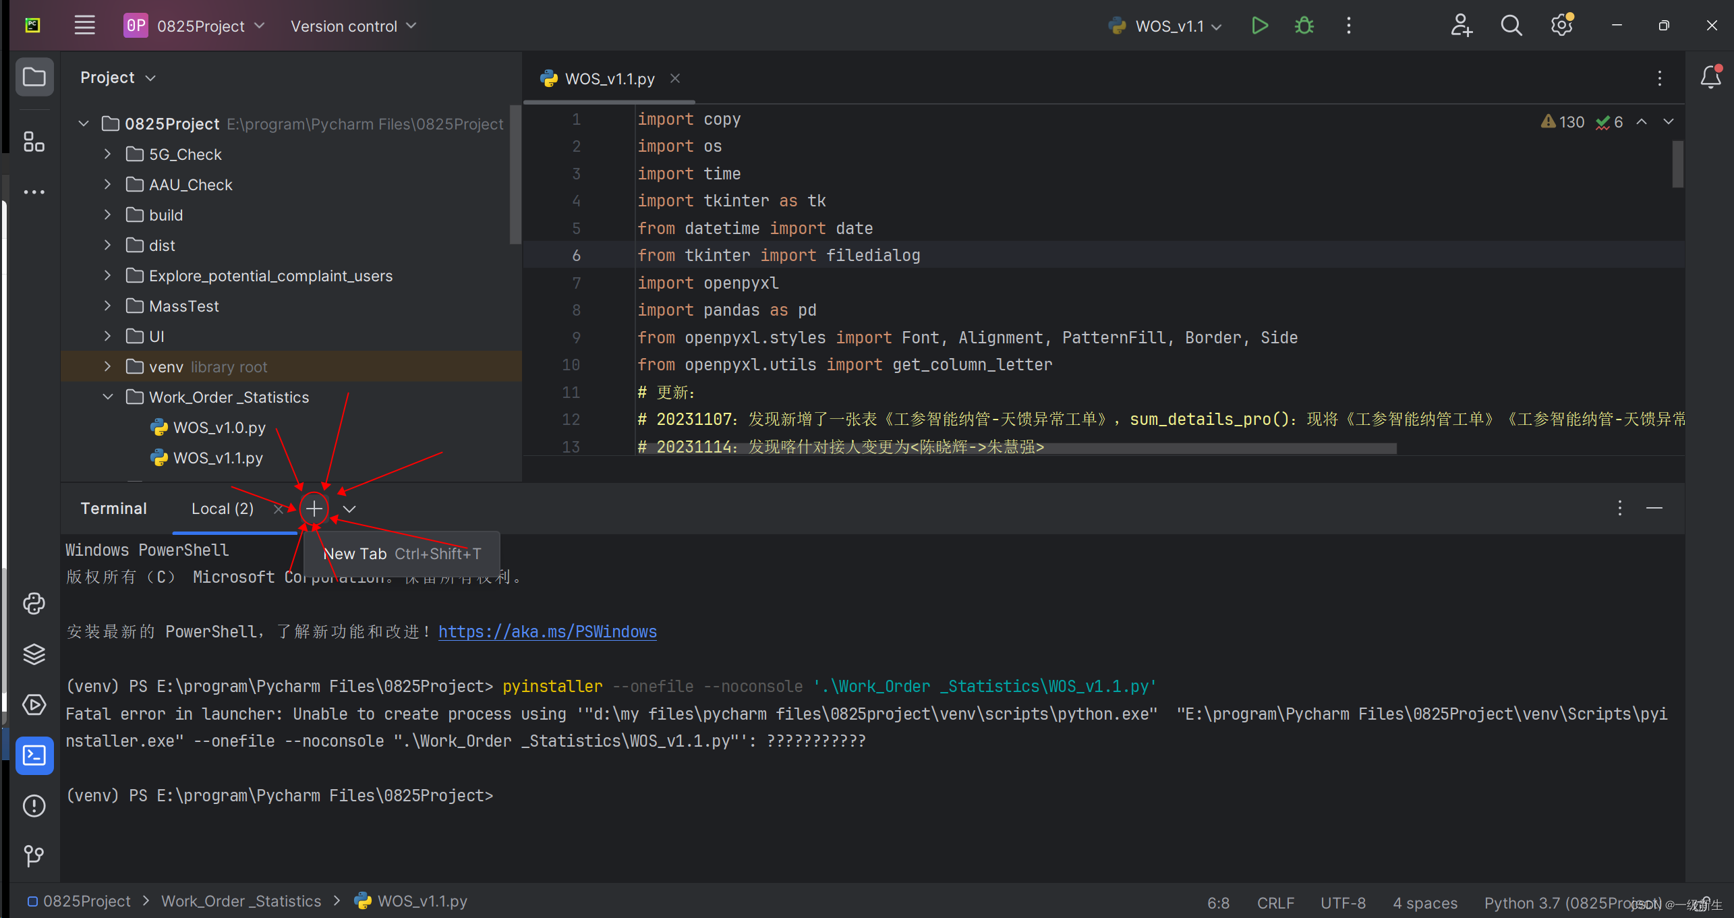The height and width of the screenshot is (918, 1734).
Task: Select the Terminal panel title tab
Action: [x=113, y=509]
